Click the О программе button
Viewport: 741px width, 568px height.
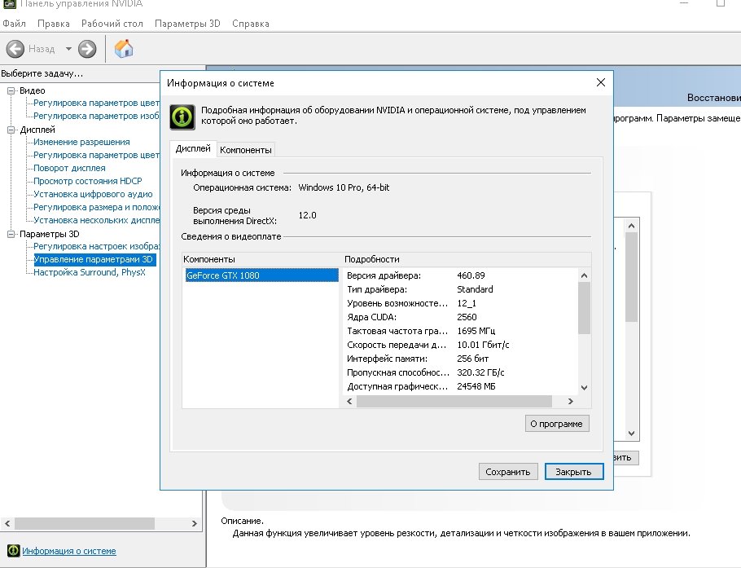pos(557,424)
